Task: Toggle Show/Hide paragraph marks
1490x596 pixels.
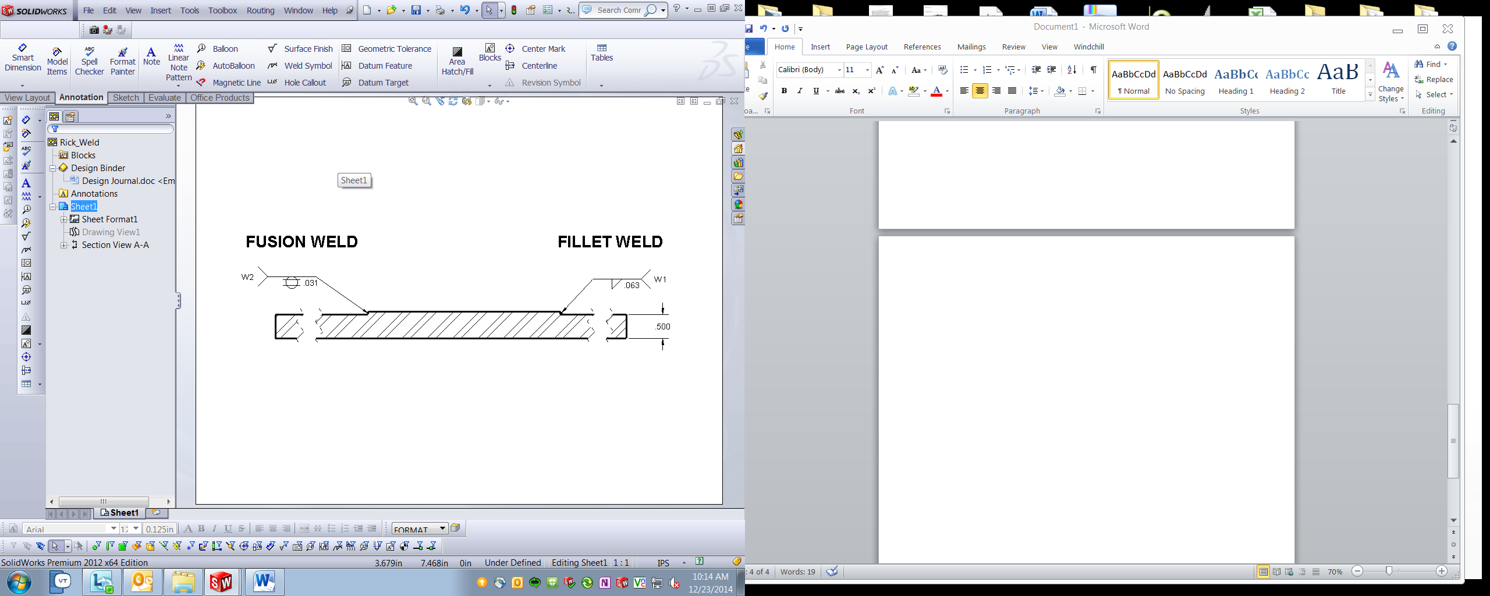Action: pyautogui.click(x=1093, y=70)
